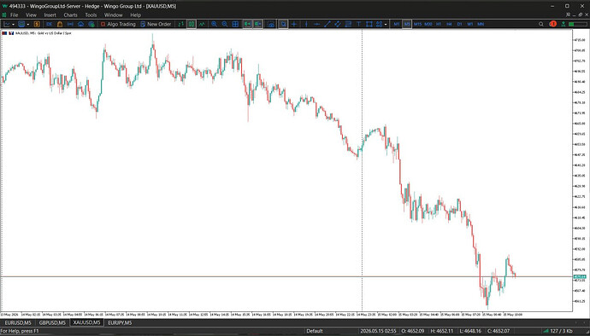Set timeframe to W1
The image size is (590, 336).
(x=470, y=24)
